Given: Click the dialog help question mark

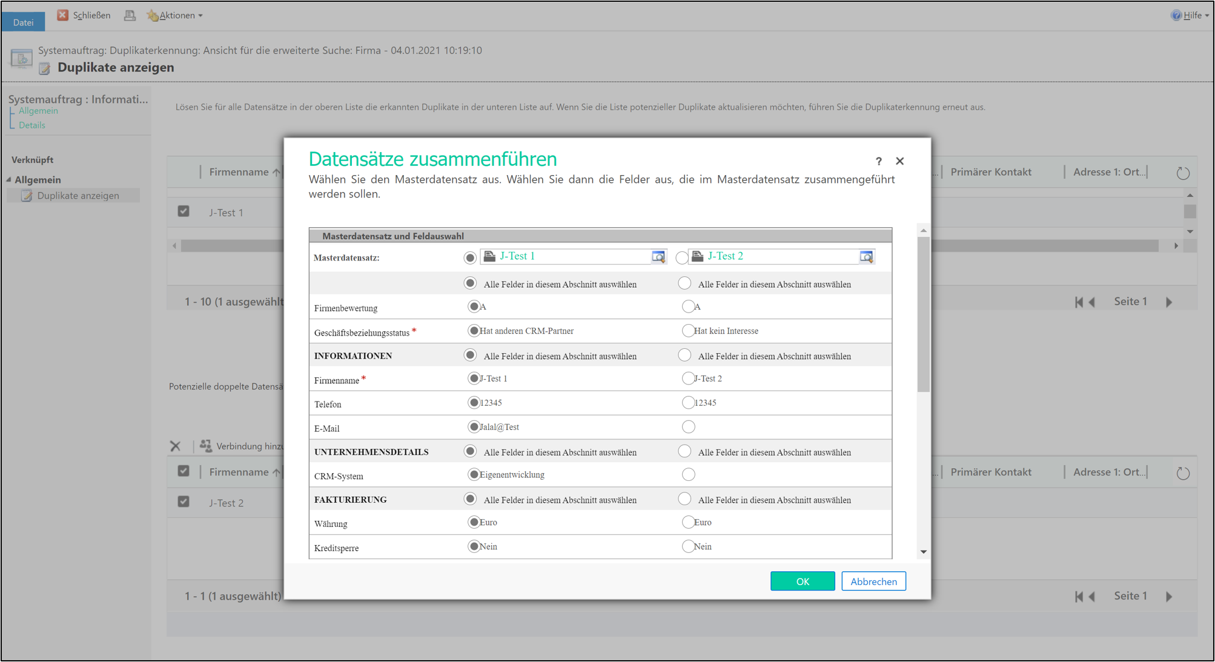Looking at the screenshot, I should [878, 161].
